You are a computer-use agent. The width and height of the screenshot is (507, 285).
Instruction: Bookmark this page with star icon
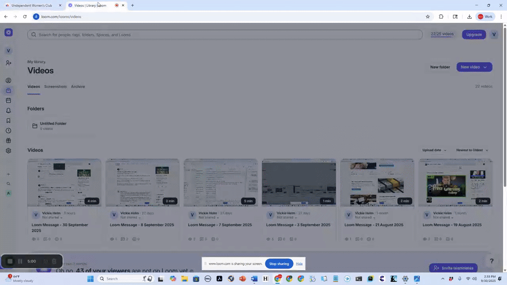[x=427, y=16]
